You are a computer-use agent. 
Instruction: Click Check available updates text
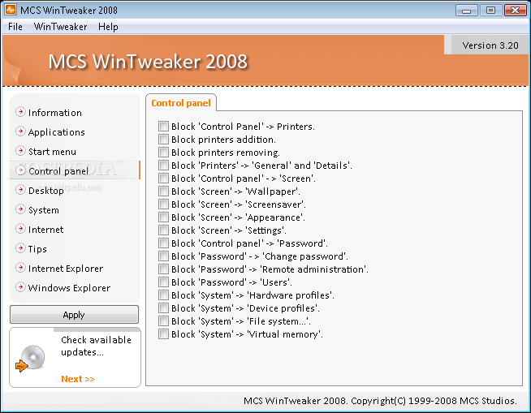point(96,346)
